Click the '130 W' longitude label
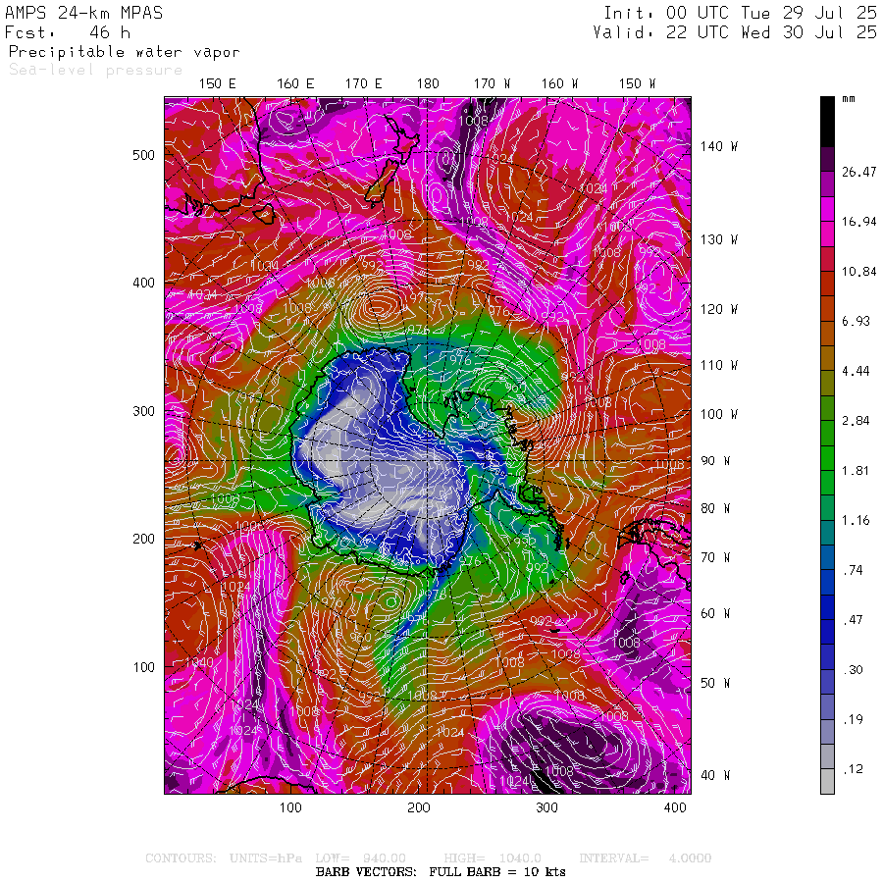The height and width of the screenshot is (883, 883). (719, 240)
